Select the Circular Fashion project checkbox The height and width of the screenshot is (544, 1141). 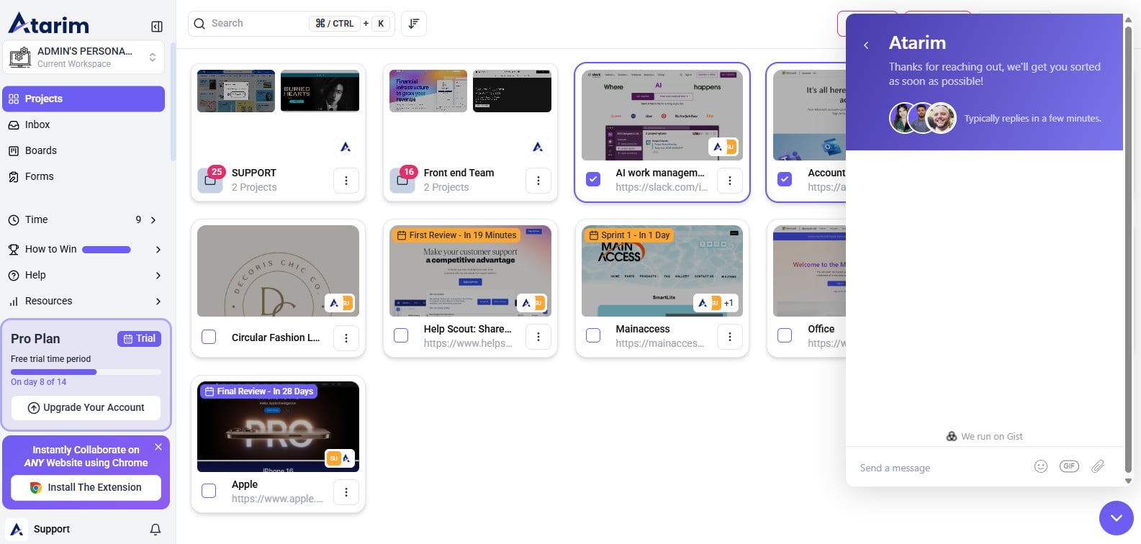209,337
